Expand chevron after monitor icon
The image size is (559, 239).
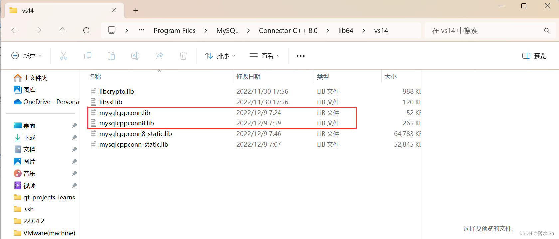[127, 31]
